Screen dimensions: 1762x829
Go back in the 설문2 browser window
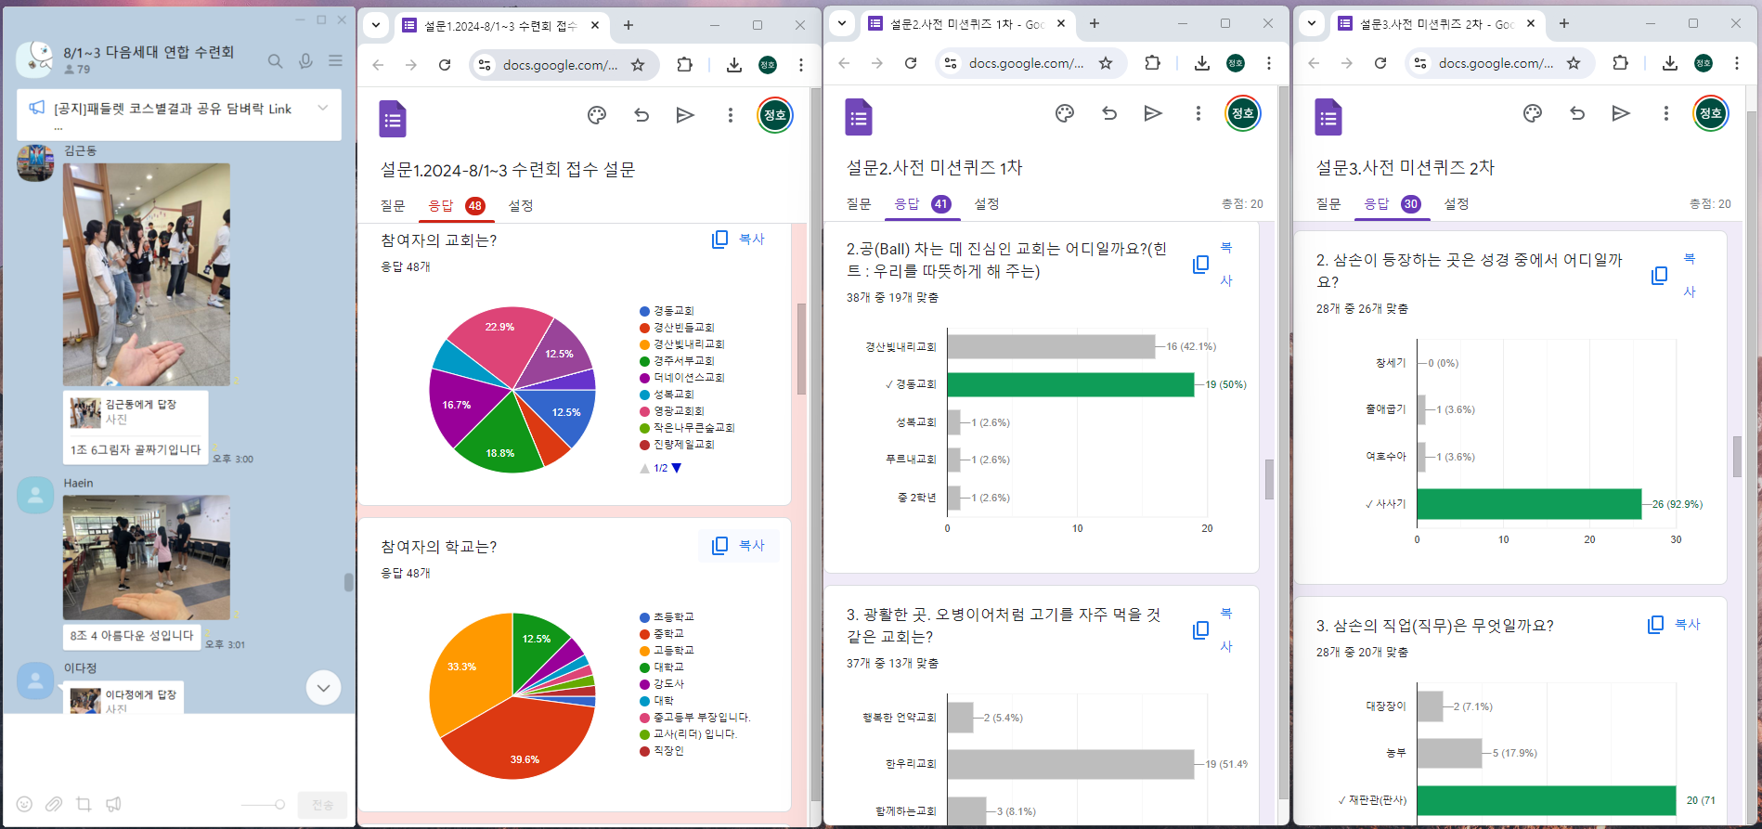(844, 63)
